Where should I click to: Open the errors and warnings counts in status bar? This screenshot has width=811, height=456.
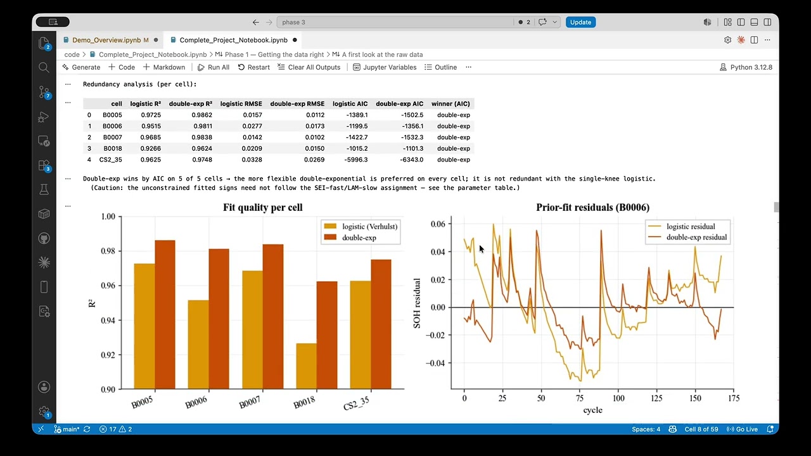tap(116, 429)
